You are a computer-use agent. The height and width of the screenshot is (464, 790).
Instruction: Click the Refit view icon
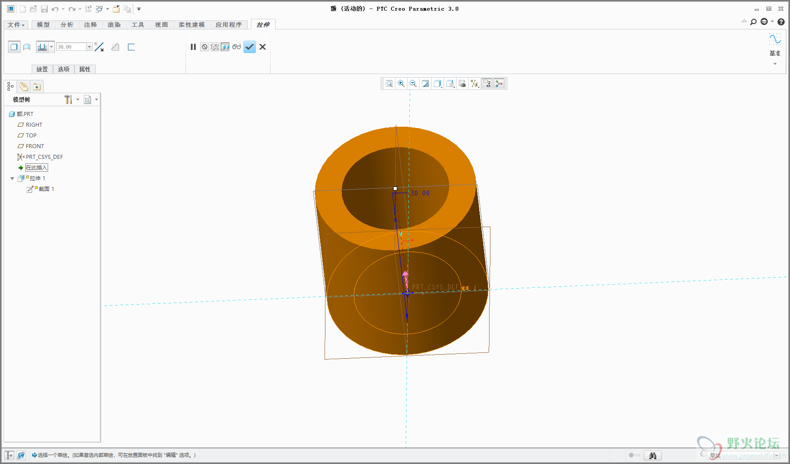(389, 83)
